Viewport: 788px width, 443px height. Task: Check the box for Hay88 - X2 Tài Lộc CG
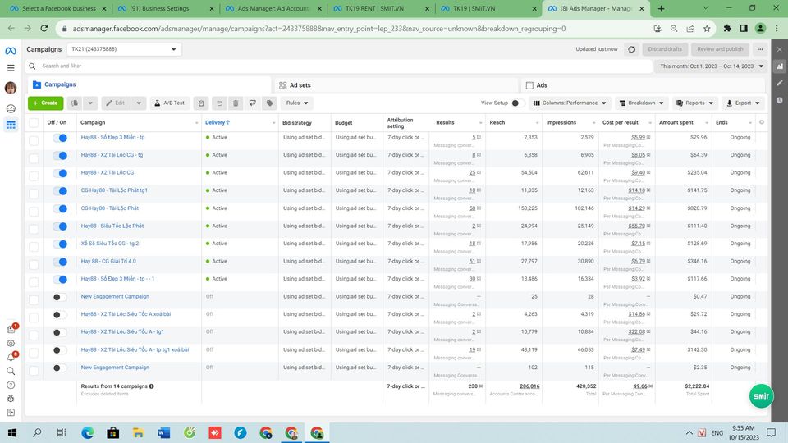click(x=34, y=173)
